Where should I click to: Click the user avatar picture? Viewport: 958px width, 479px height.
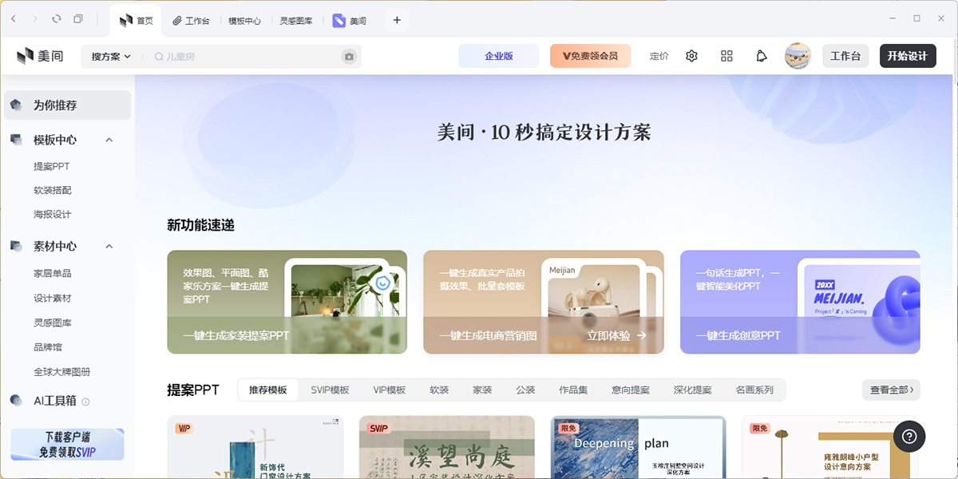click(x=798, y=56)
